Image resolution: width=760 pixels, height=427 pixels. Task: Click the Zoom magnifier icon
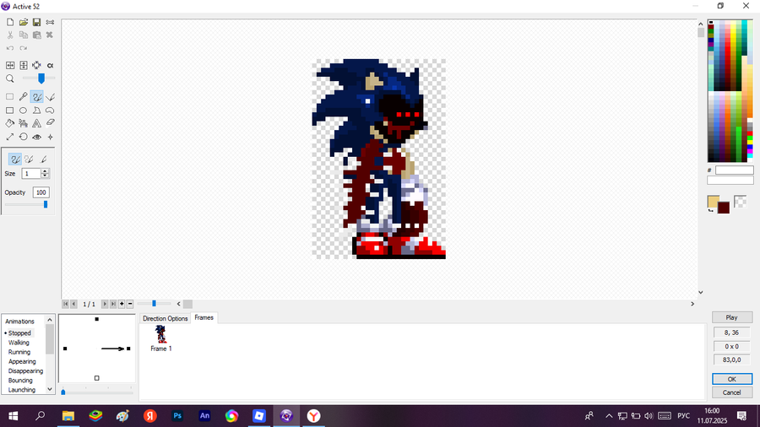coord(9,78)
